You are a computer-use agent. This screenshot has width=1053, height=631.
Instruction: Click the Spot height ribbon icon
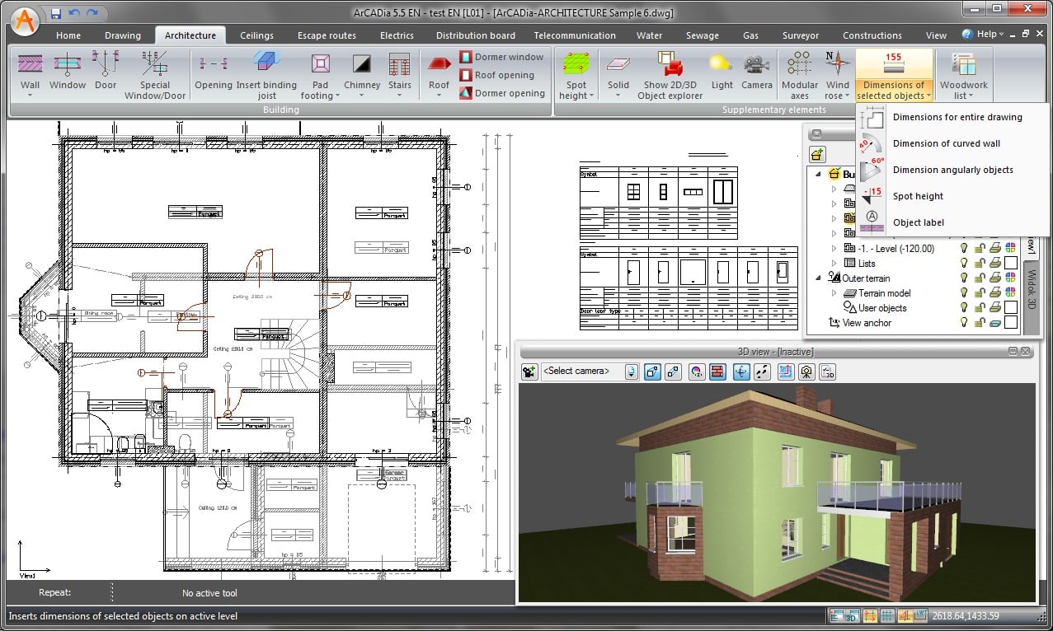(x=576, y=65)
